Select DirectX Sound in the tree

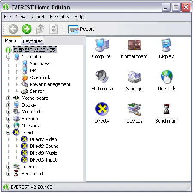coord(44,146)
